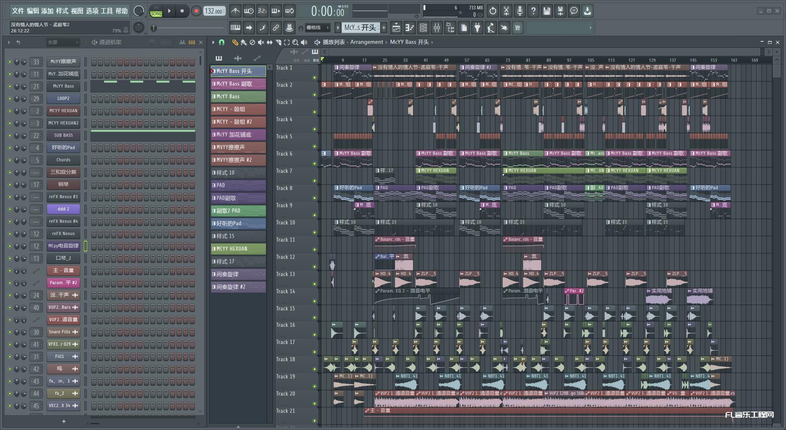Click the main pitch slider handle
786x430 pixels.
pyautogui.click(x=154, y=28)
